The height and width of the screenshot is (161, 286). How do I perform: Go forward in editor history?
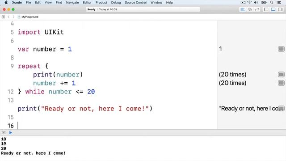13,17
